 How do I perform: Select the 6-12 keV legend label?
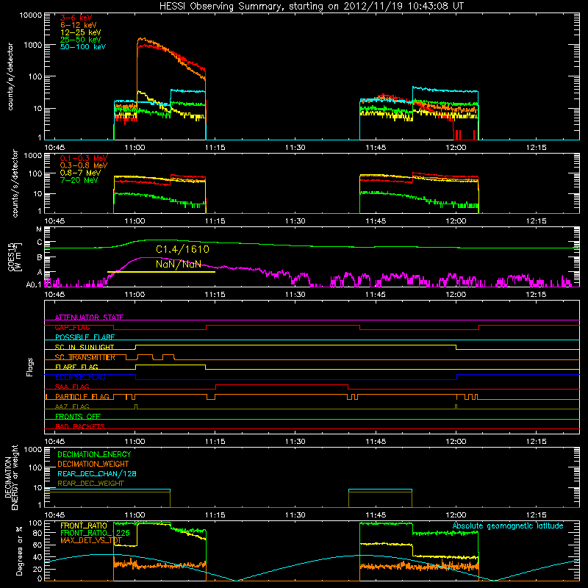tap(78, 25)
